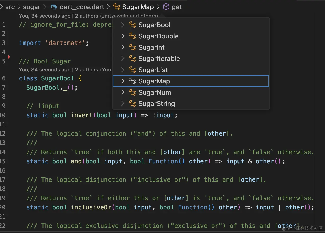Click the class icon beside SugarDouble

pyautogui.click(x=132, y=36)
